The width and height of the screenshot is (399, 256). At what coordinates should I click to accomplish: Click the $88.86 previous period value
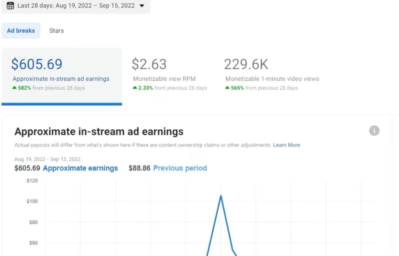click(139, 168)
